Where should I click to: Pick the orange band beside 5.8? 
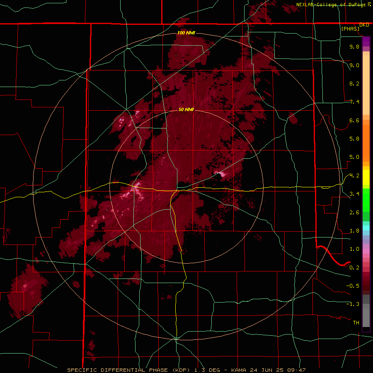pos(366,143)
